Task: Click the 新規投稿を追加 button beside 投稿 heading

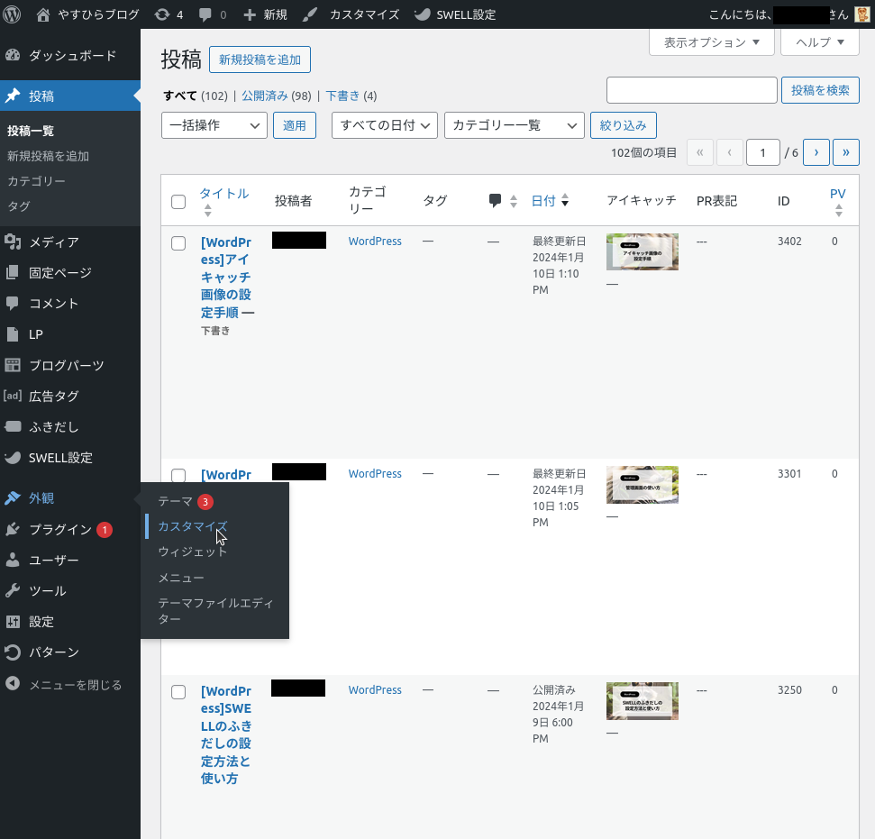Action: click(x=260, y=59)
